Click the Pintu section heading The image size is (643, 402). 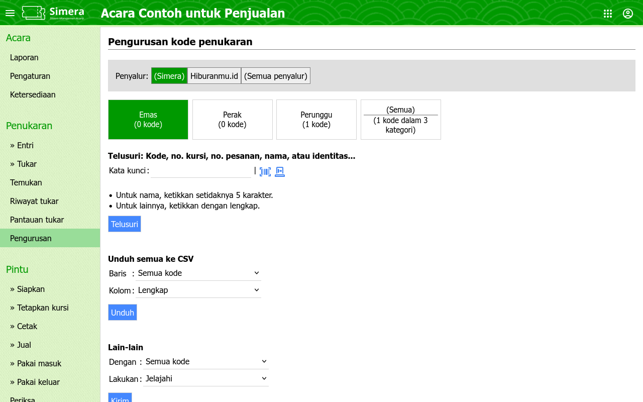[x=17, y=269]
